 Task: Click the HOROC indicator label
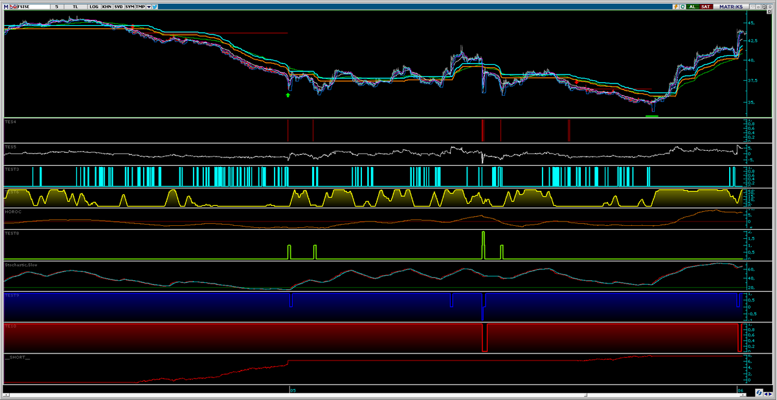click(x=13, y=212)
